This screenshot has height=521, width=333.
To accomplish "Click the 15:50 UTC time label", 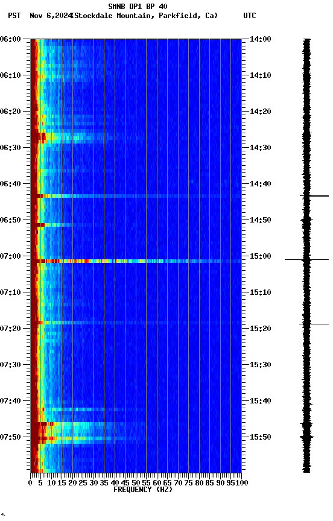I will tap(261, 437).
